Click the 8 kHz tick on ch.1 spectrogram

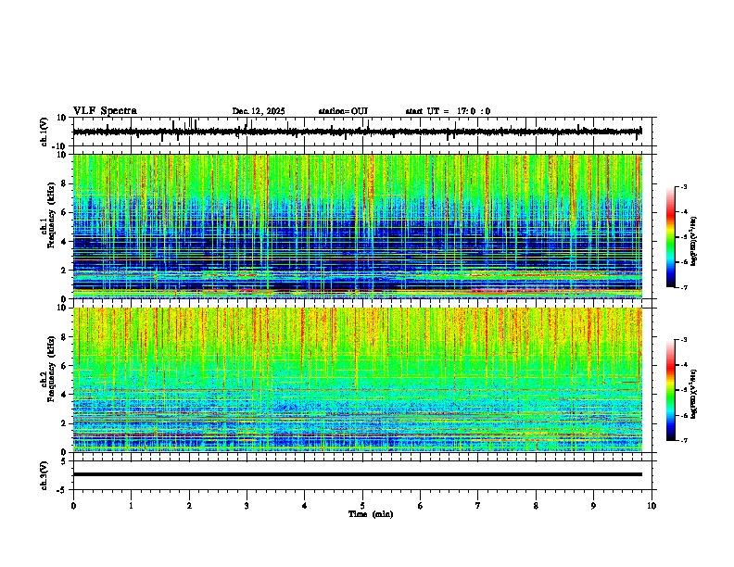[x=65, y=183]
